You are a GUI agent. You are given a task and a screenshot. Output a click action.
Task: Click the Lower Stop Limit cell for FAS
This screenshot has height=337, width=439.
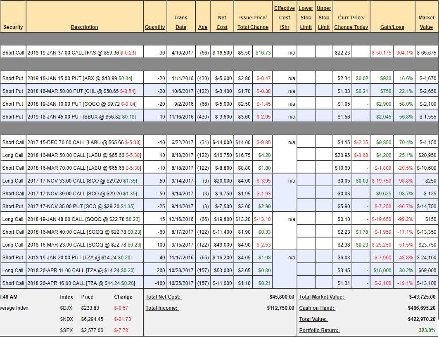[x=306, y=53]
